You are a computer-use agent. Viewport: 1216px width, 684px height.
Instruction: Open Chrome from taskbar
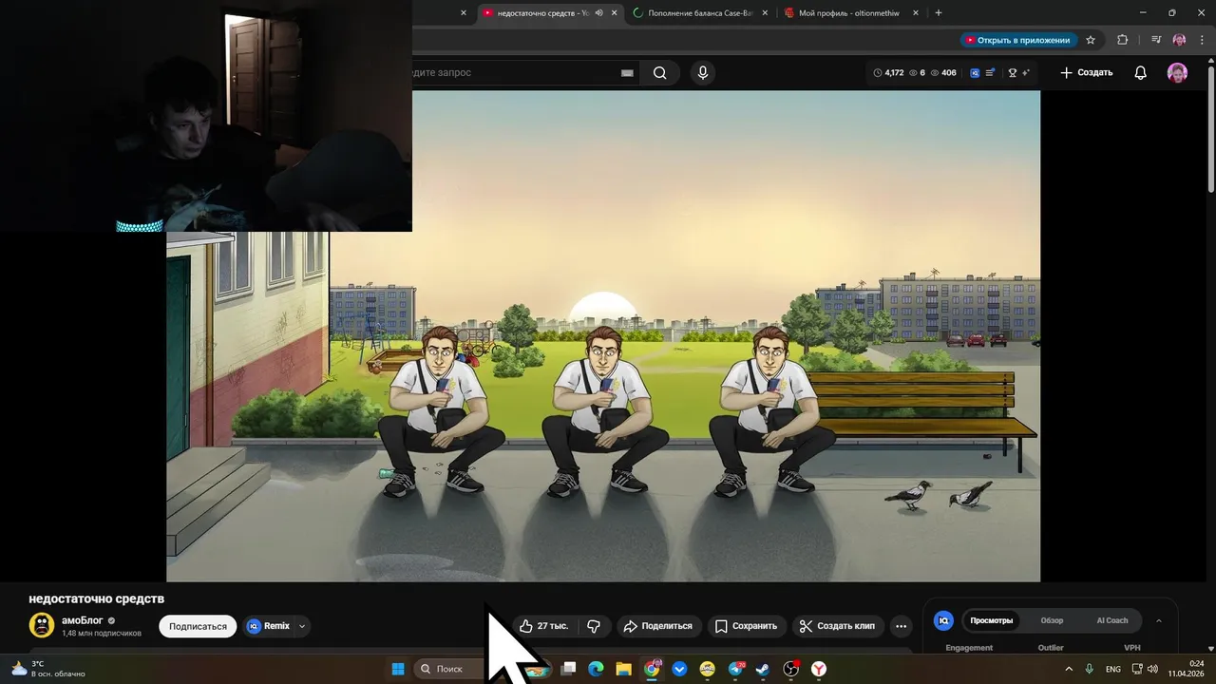click(652, 669)
